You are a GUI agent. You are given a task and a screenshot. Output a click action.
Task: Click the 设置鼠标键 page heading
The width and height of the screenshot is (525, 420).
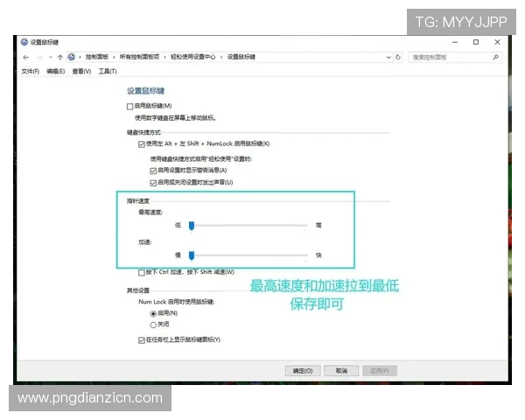145,91
